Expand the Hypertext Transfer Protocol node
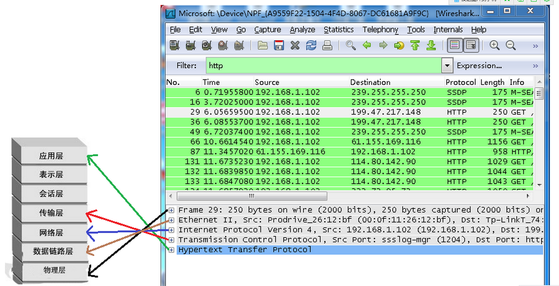 coord(171,250)
